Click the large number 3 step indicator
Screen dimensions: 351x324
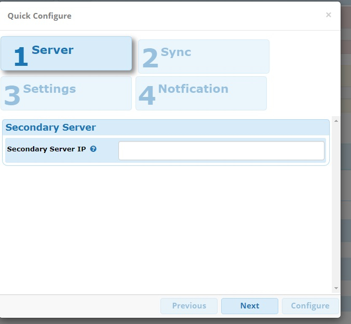tap(12, 96)
